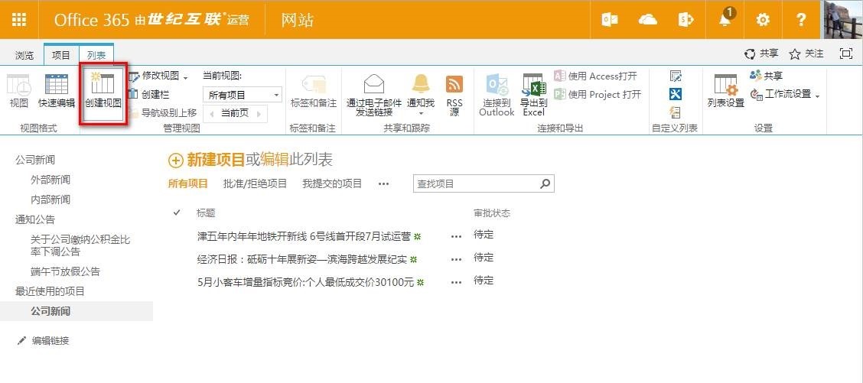Toggle the select-all checkmark in list header
The width and height of the screenshot is (863, 383).
[177, 213]
